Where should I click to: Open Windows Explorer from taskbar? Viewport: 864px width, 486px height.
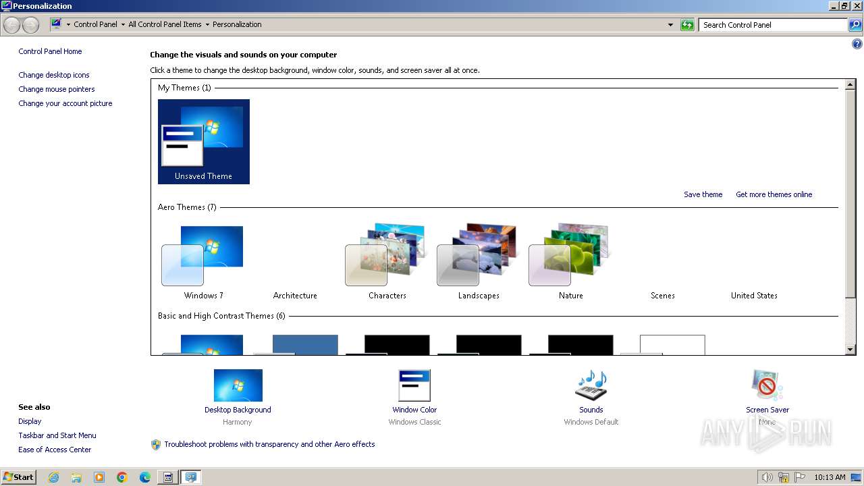tap(76, 477)
